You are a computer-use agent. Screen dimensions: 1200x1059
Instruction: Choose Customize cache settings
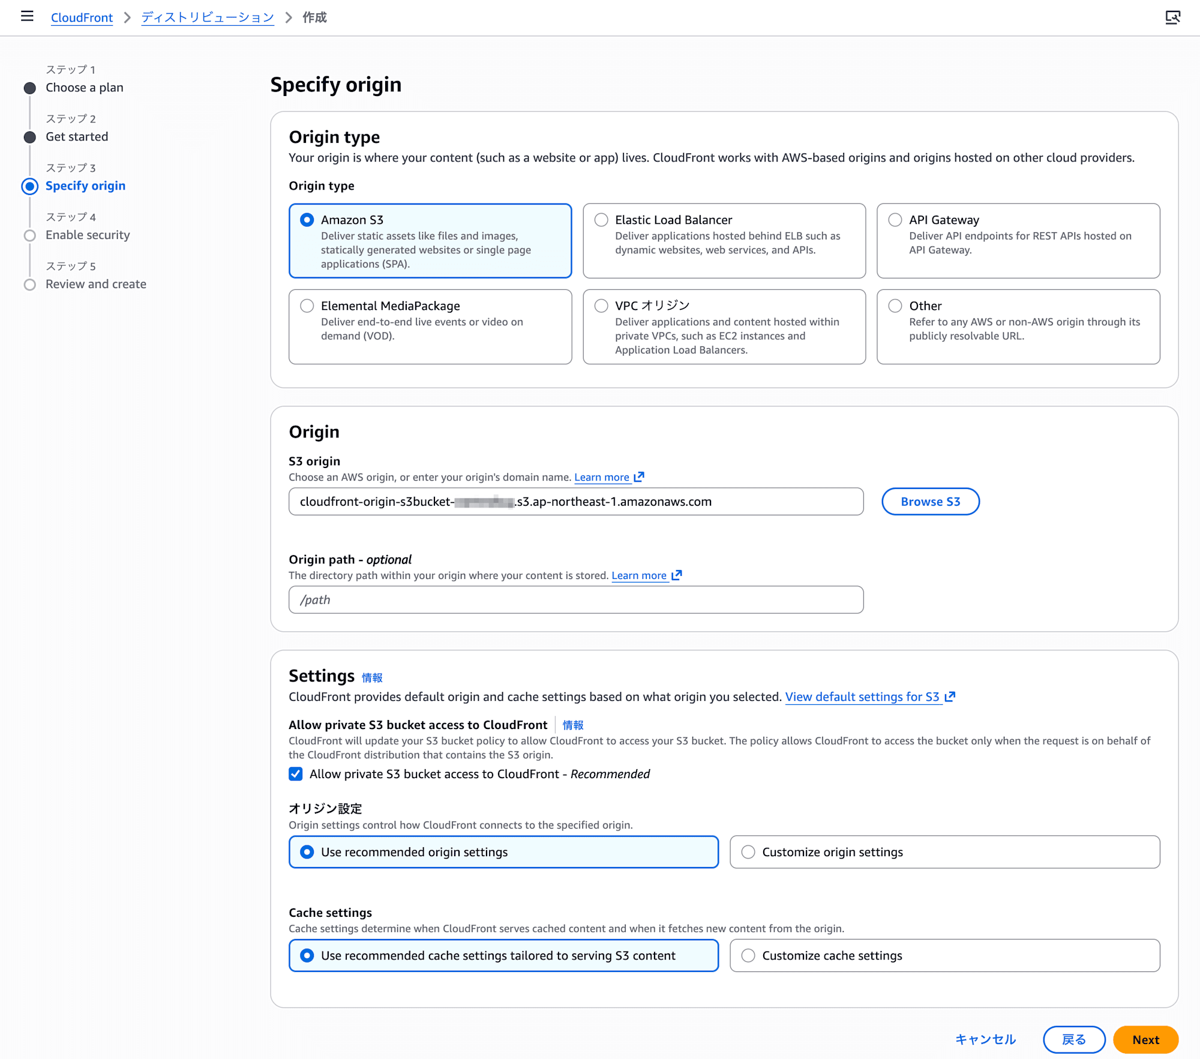click(x=945, y=956)
